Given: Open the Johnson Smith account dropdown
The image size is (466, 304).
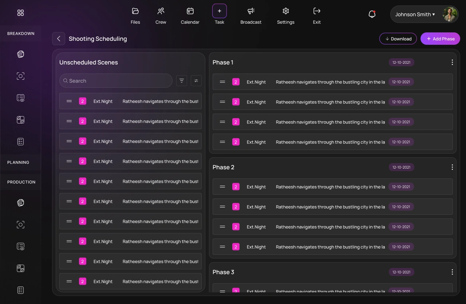Looking at the screenshot, I should pyautogui.click(x=415, y=14).
